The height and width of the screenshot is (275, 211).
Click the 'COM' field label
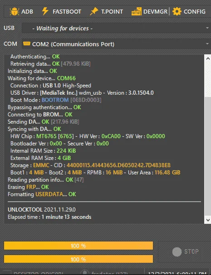(x=10, y=43)
